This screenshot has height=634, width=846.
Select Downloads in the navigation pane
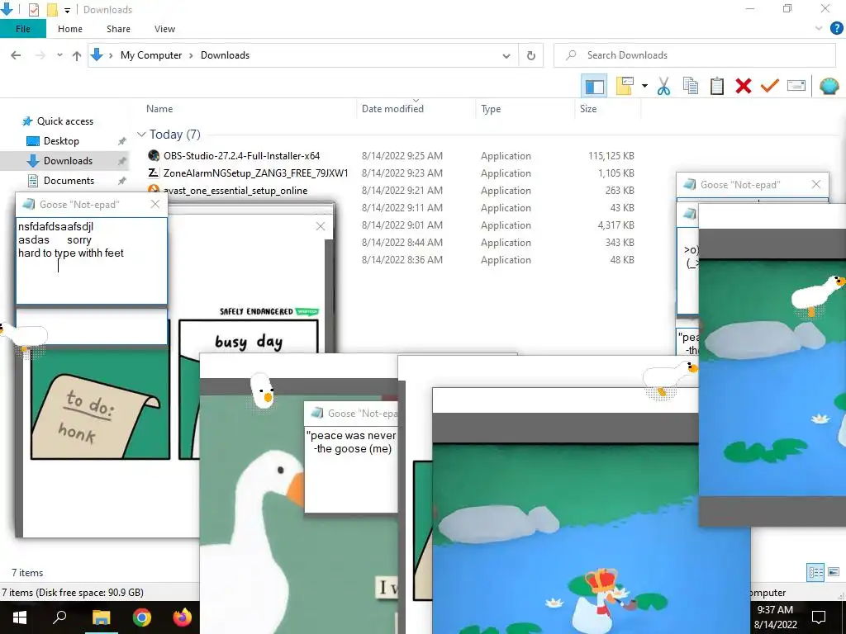pyautogui.click(x=68, y=161)
